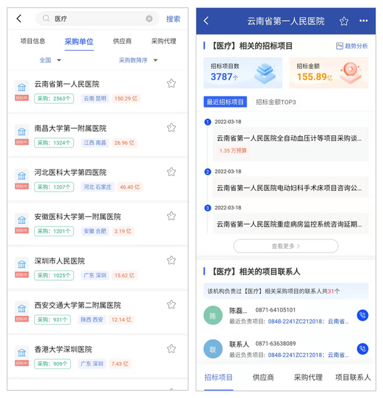The width and height of the screenshot is (383, 398).
Task: Go back from hospital detail page
Action: click(x=206, y=20)
